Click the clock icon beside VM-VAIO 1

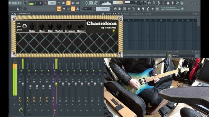[197, 56]
